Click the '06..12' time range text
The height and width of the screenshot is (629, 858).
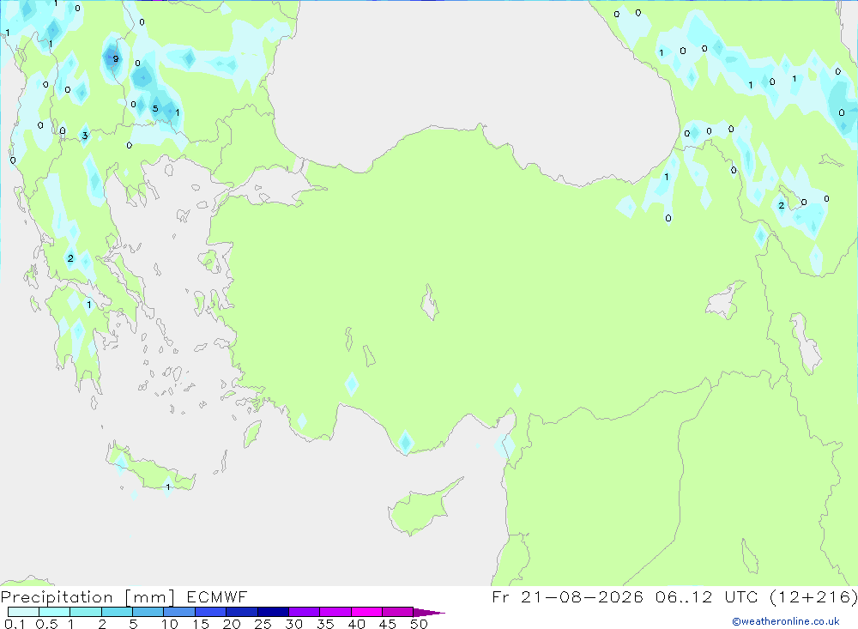tap(684, 596)
